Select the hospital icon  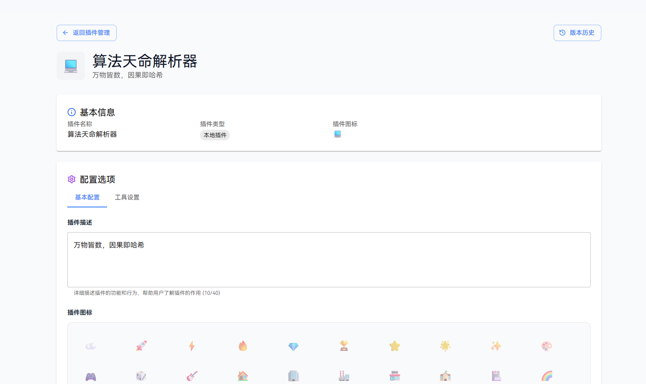click(x=496, y=376)
